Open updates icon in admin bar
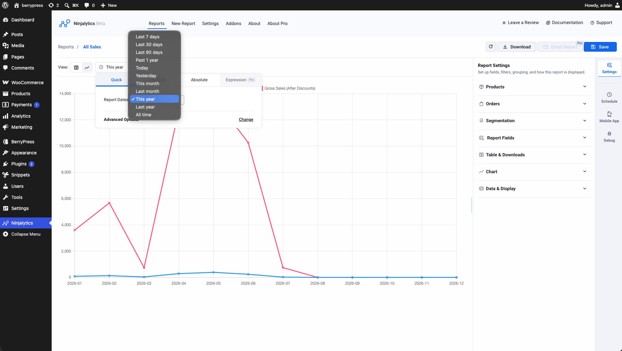Screen dimensions: 622x351 (54, 5)
